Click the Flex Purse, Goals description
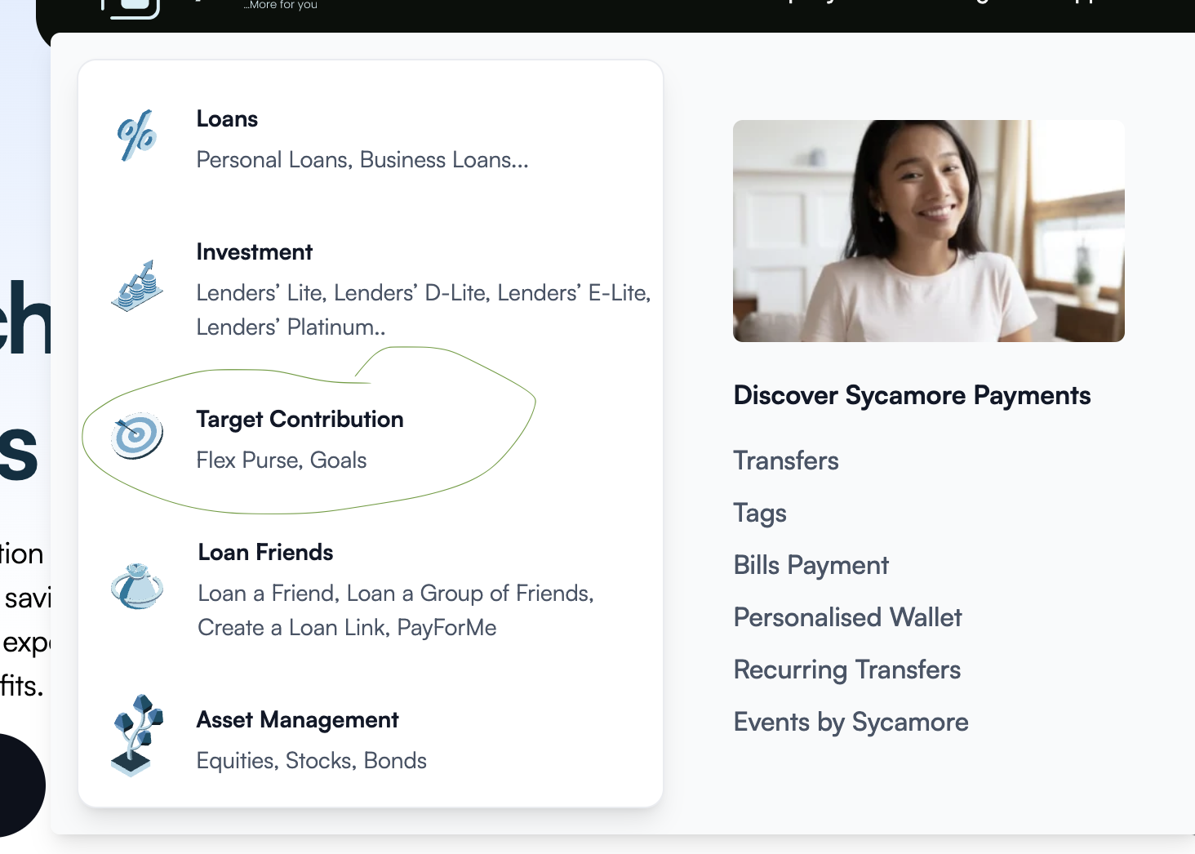The image size is (1195, 854). pyautogui.click(x=281, y=460)
